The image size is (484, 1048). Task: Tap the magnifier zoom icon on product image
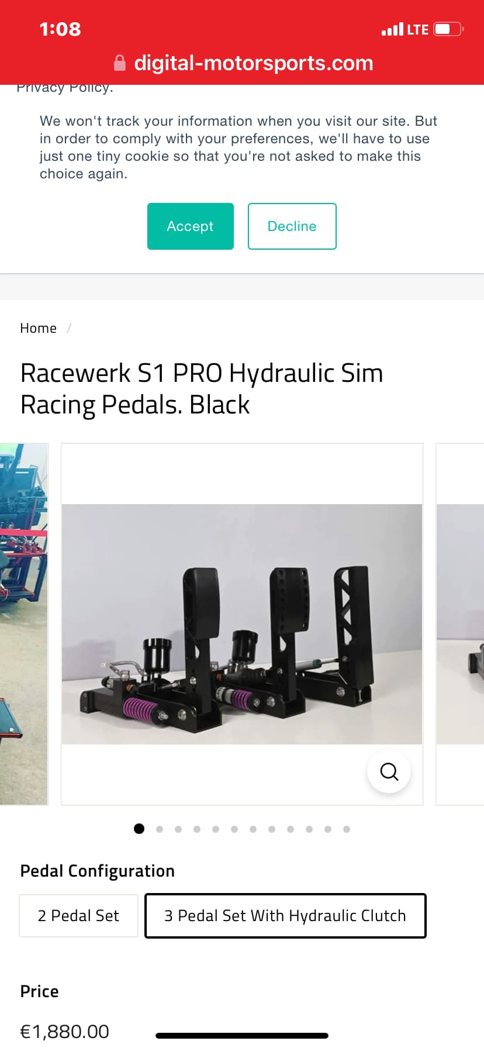tap(389, 771)
